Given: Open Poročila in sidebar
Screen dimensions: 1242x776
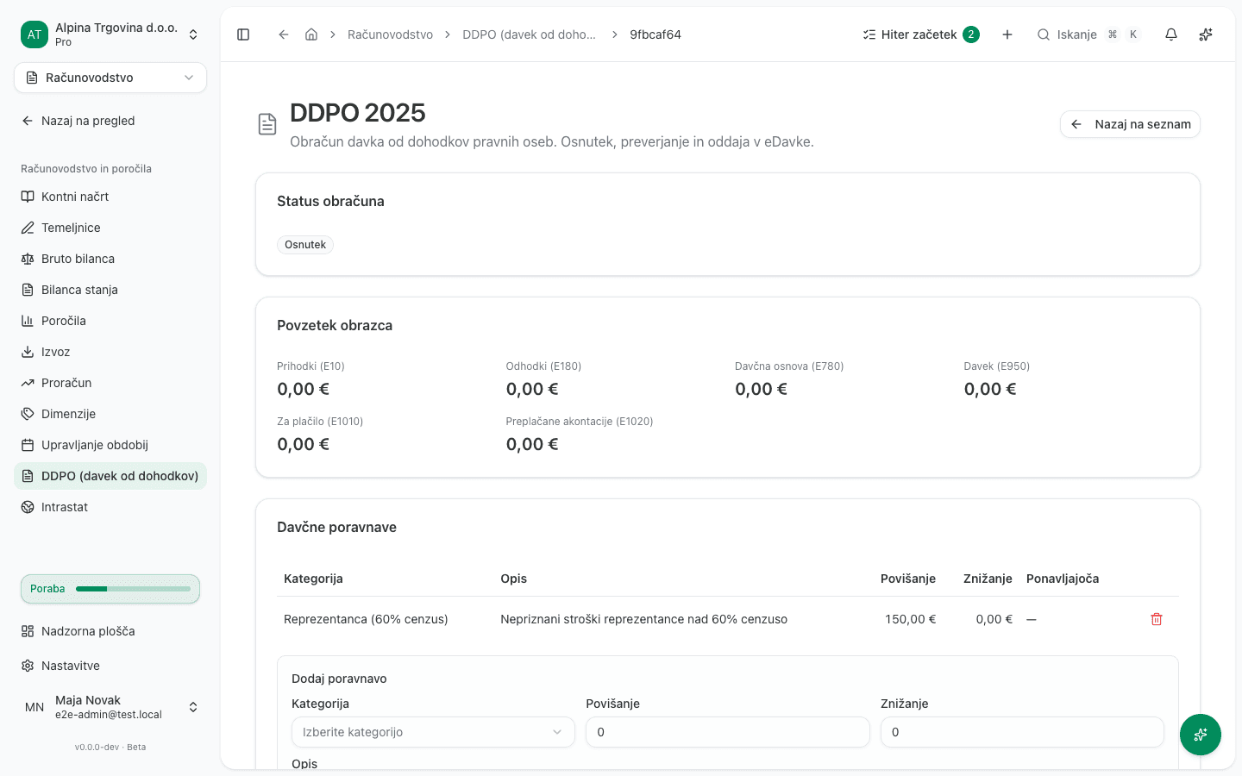Looking at the screenshot, I should (x=110, y=321).
